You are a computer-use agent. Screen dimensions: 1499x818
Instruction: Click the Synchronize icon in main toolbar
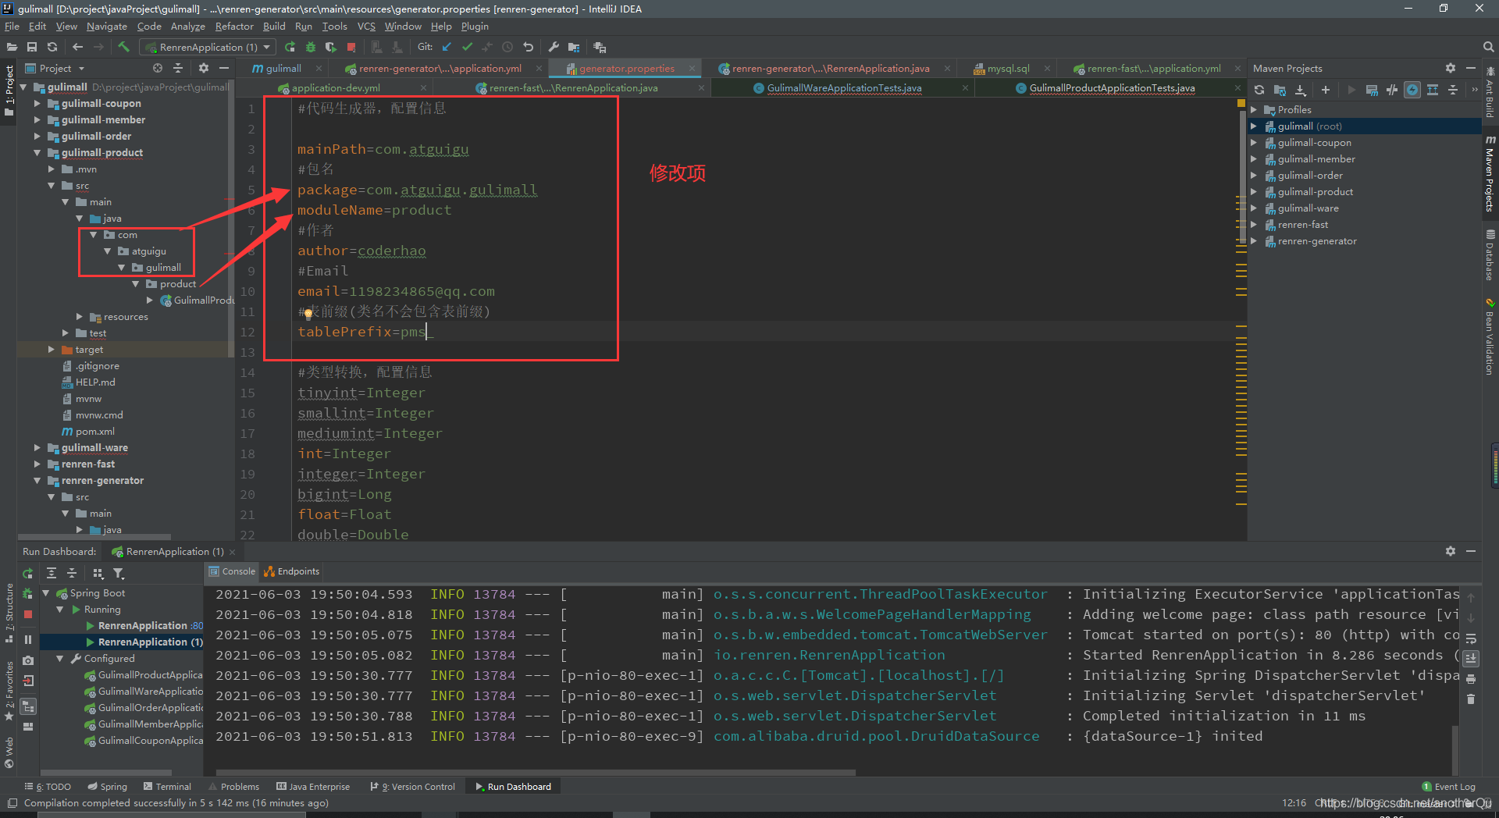[52, 47]
